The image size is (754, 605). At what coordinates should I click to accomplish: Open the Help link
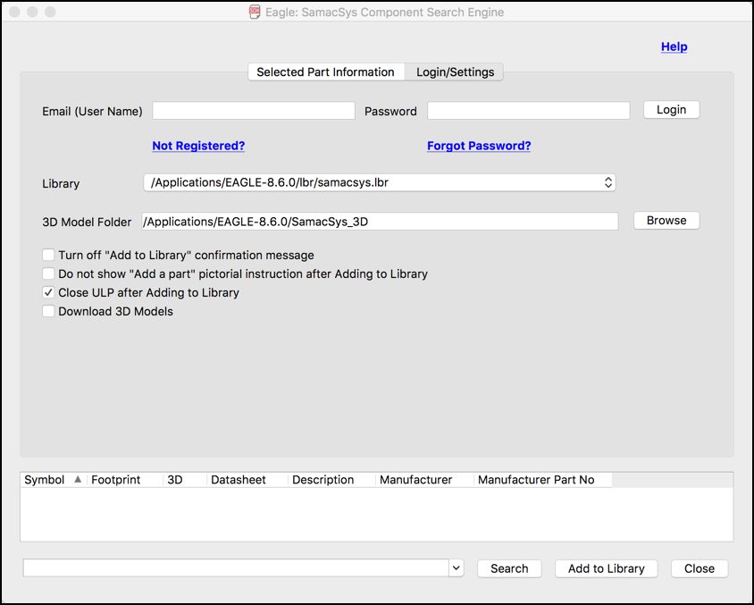click(x=674, y=46)
